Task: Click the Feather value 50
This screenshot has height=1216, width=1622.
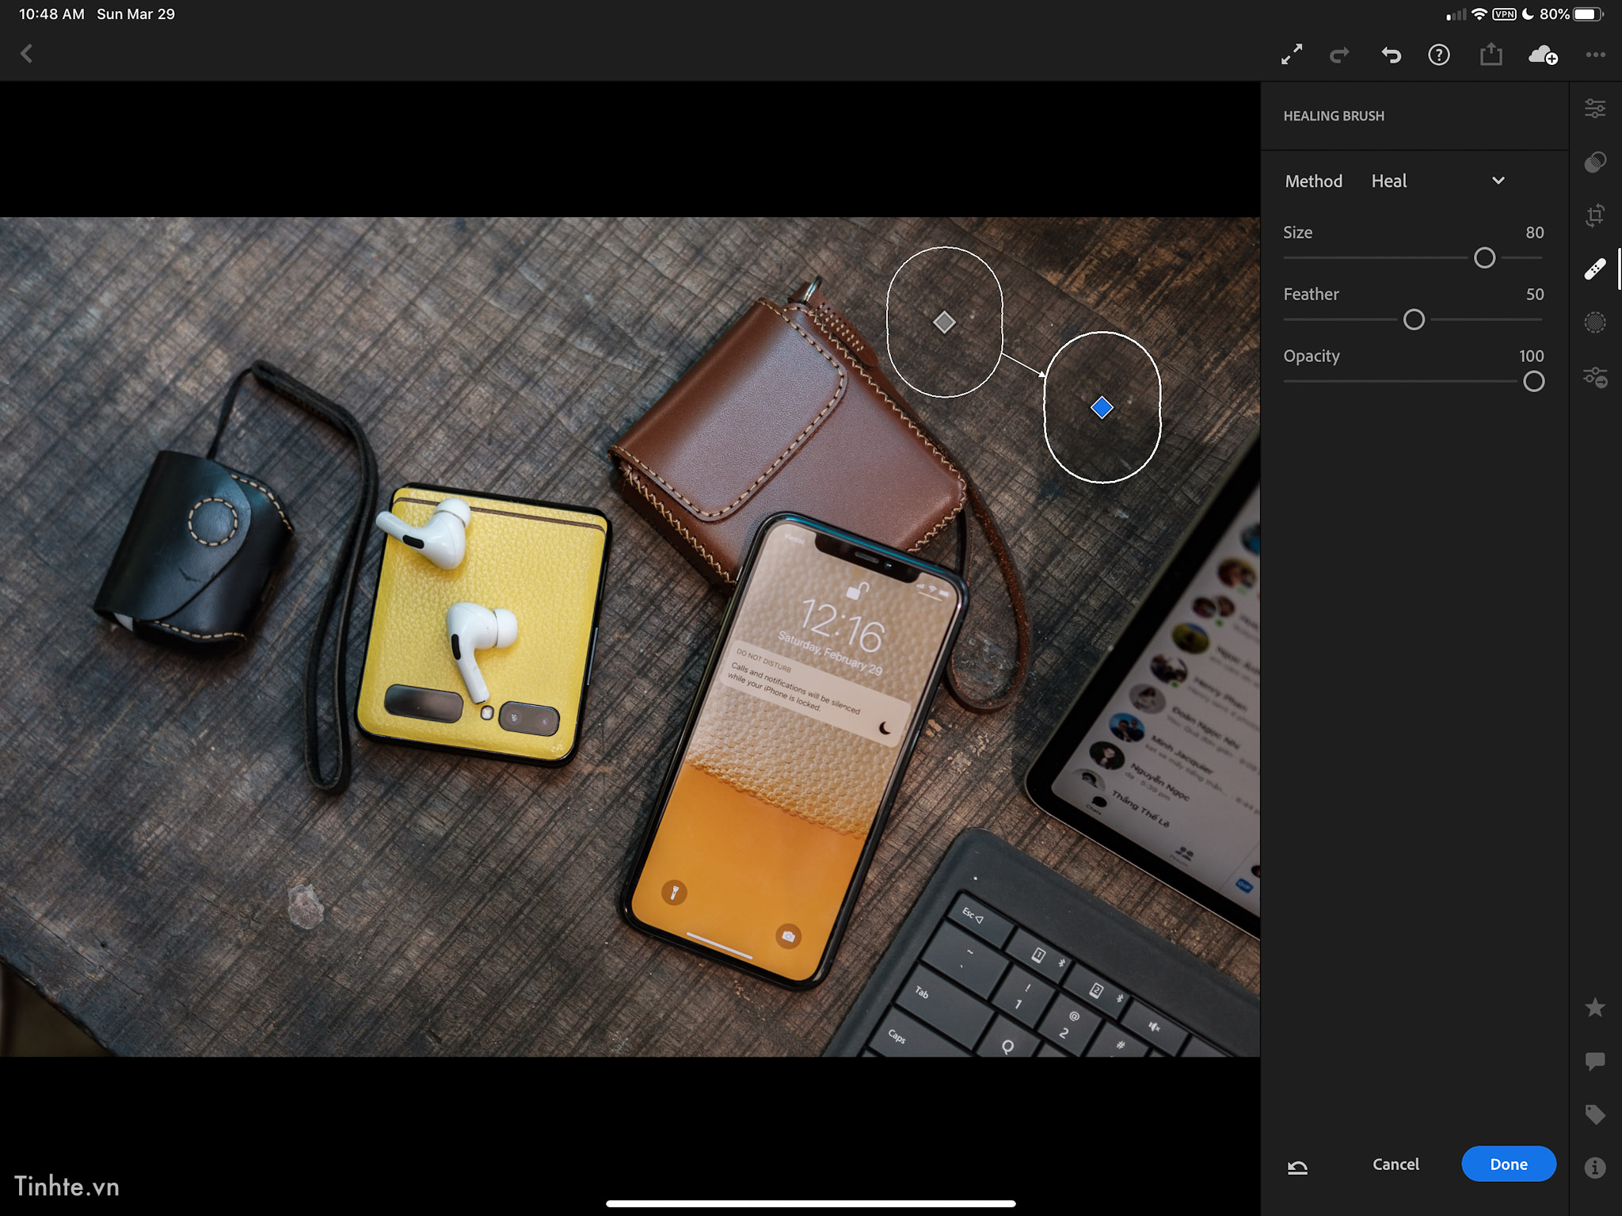Action: click(x=1534, y=294)
